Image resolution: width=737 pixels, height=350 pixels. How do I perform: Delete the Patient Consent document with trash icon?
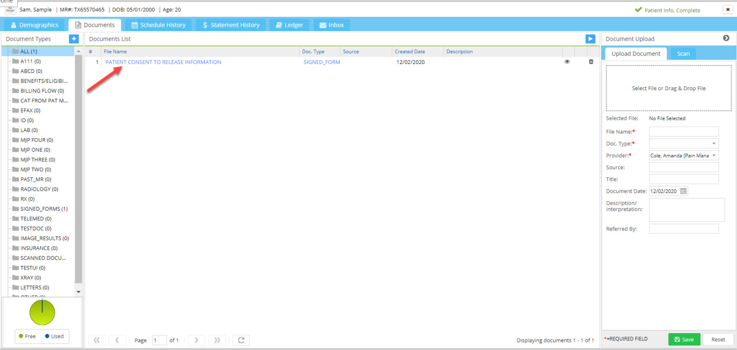click(x=591, y=62)
